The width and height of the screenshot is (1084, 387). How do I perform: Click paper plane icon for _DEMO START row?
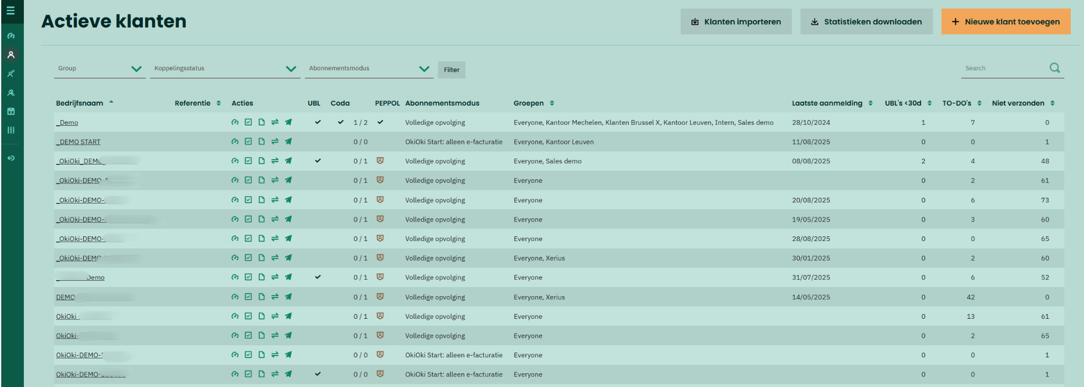tap(288, 142)
